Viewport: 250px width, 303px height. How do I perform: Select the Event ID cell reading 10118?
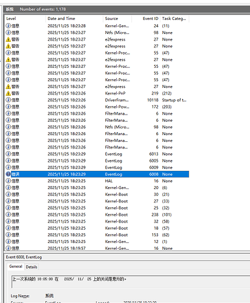click(153, 100)
